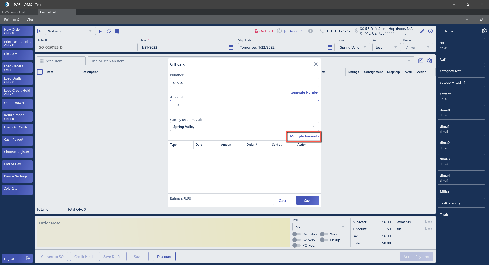Save the gift card in the dialog

308,200
